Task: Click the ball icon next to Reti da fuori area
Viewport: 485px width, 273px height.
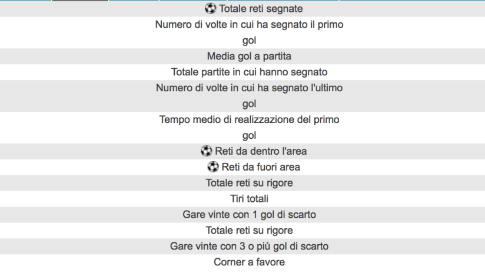Action: point(214,167)
